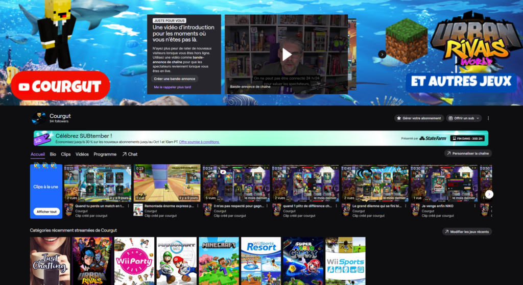Open options for Remontada énorme clip
This screenshot has width=523, height=285.
pos(198,206)
